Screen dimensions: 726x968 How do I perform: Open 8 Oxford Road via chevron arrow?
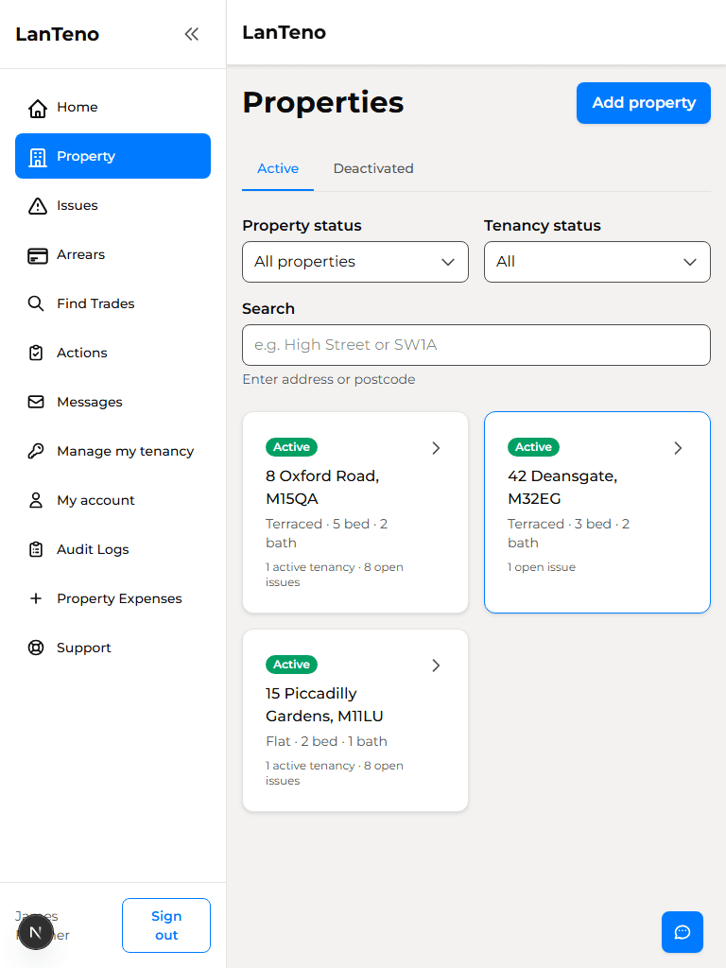[x=436, y=447]
